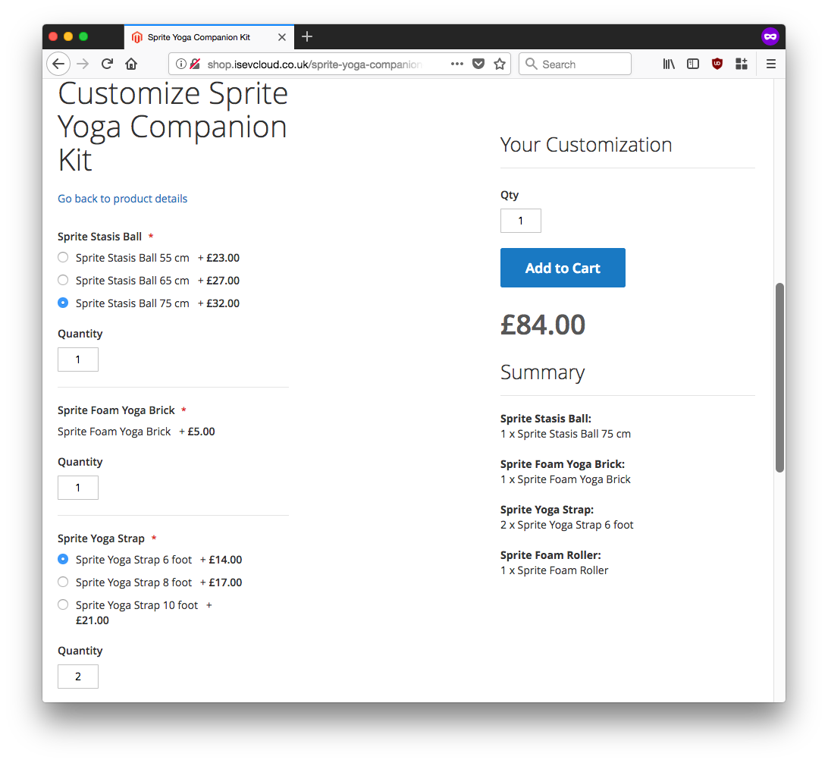Choose Sprite Yoga Strap 8 foot
The width and height of the screenshot is (828, 763).
pyautogui.click(x=63, y=582)
